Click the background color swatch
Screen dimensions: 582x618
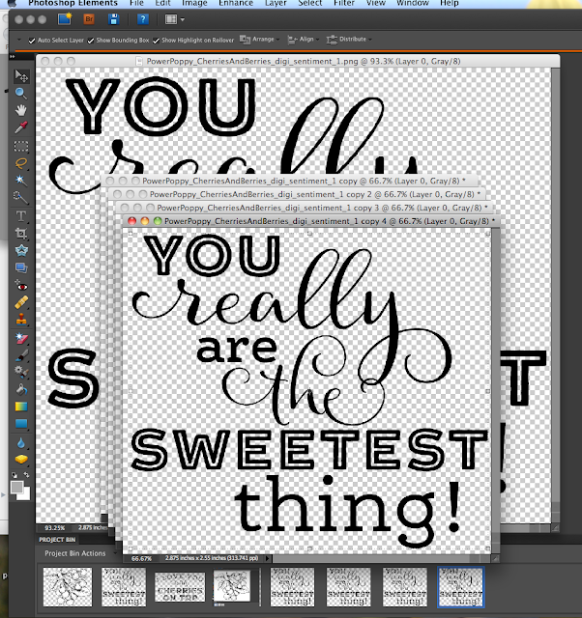[x=26, y=495]
